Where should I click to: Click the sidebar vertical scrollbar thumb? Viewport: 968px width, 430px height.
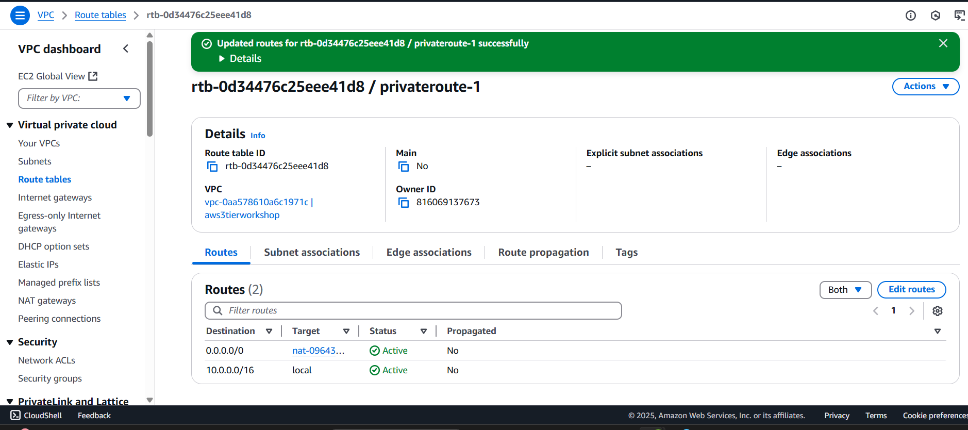click(x=150, y=89)
